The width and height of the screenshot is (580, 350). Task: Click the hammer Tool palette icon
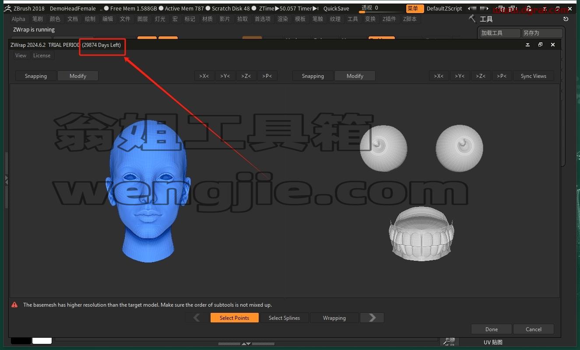(472, 18)
